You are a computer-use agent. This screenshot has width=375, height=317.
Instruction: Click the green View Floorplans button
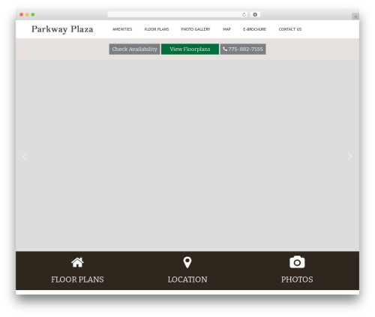[x=190, y=49]
